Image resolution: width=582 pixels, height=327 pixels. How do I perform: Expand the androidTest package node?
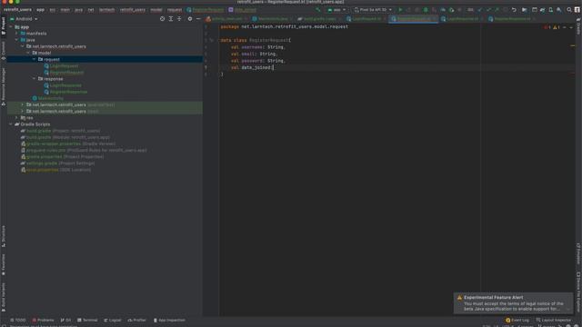click(23, 104)
